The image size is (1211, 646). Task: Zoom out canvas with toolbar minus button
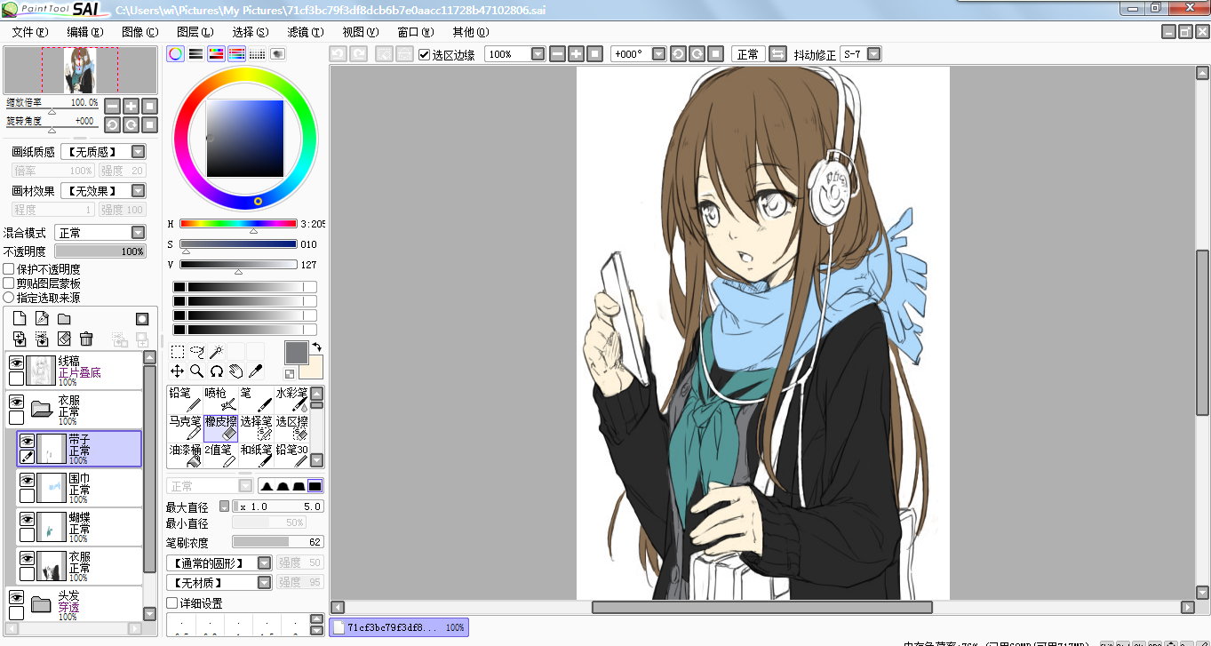click(x=557, y=54)
